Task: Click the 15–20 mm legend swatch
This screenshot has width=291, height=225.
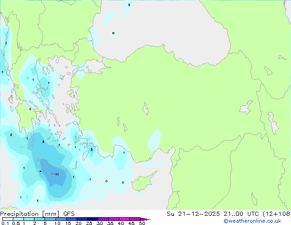Action: 72,219
